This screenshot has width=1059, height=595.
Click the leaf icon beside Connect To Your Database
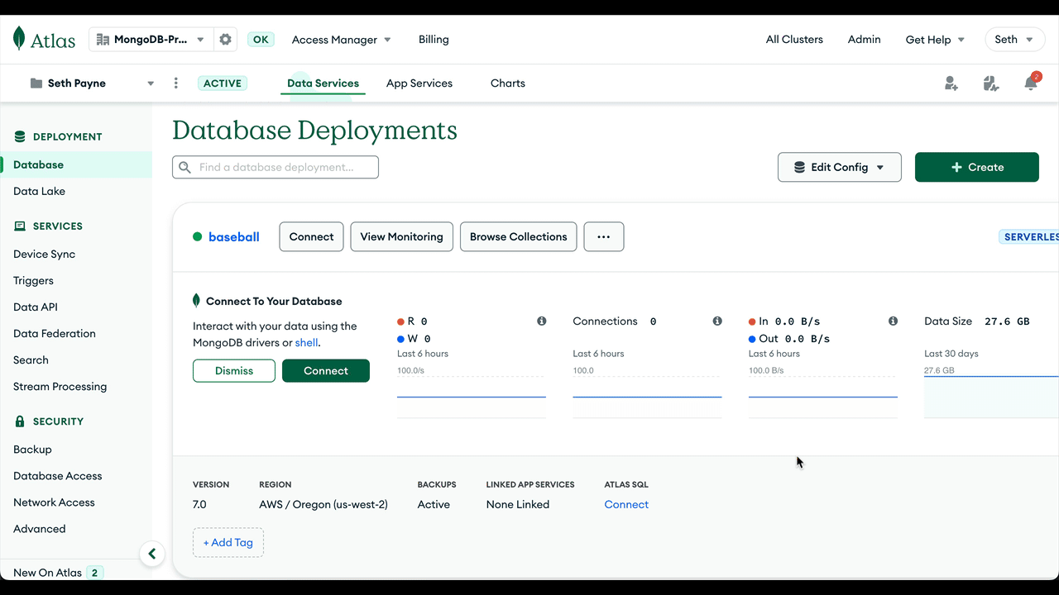(197, 301)
